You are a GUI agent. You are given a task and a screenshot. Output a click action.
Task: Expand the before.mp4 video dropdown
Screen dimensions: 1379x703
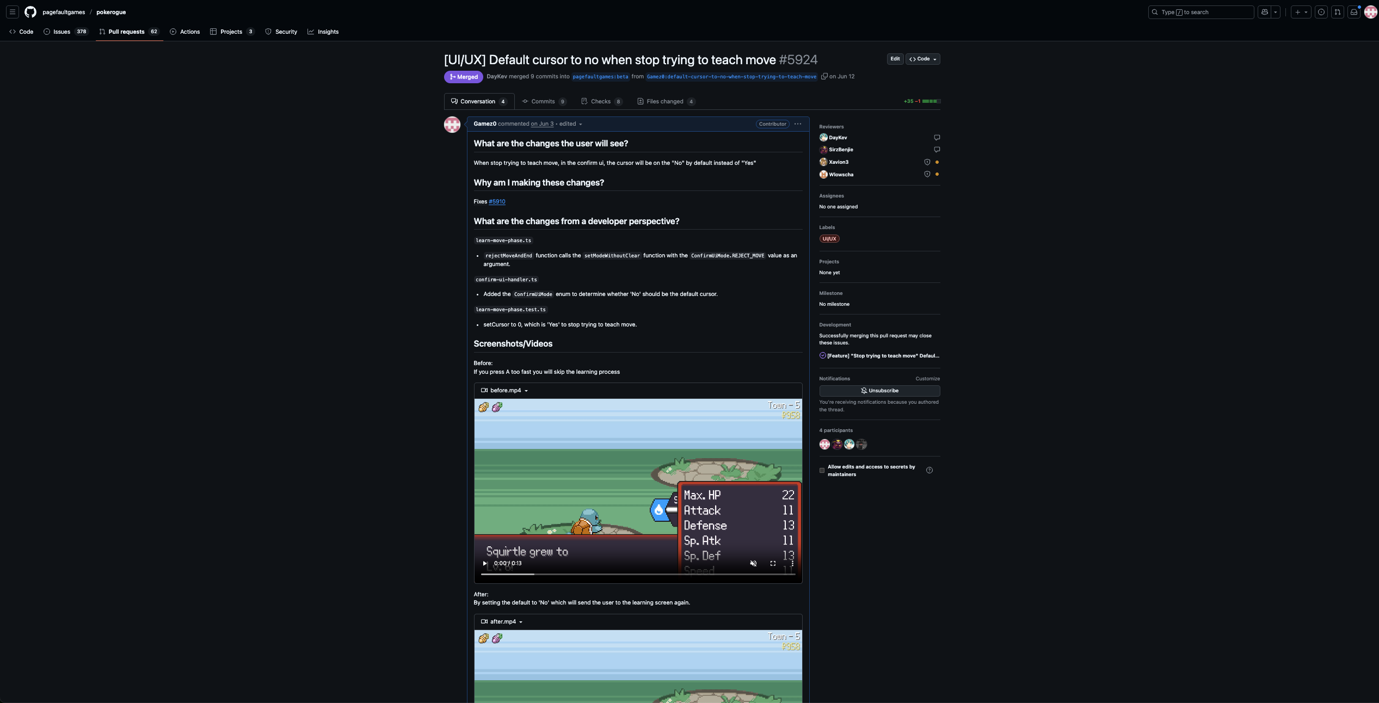click(526, 391)
